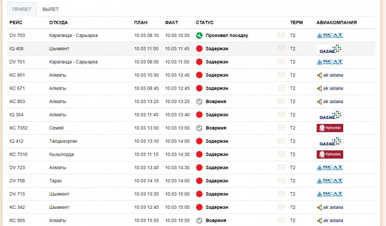Click FlyArystan logo in KC 7316 row
386x226 pixels.
(x=330, y=154)
